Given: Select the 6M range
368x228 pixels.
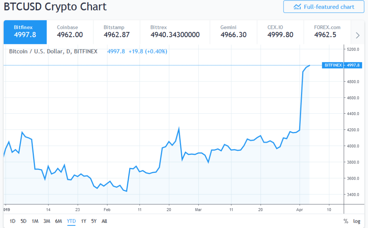Looking at the screenshot, I should point(59,221).
